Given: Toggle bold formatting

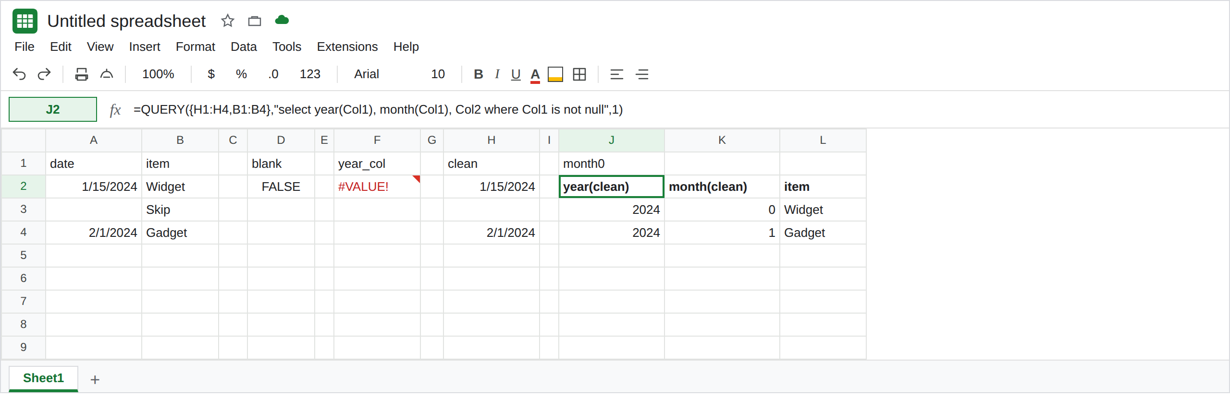Looking at the screenshot, I should click(x=478, y=74).
